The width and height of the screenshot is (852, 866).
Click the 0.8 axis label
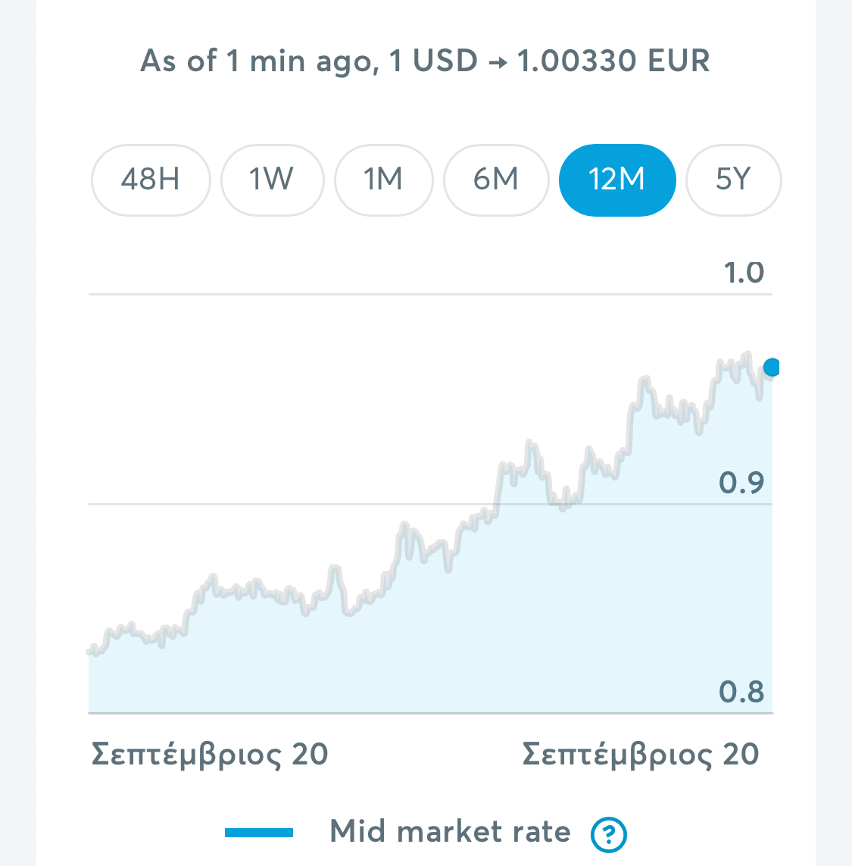coord(741,692)
